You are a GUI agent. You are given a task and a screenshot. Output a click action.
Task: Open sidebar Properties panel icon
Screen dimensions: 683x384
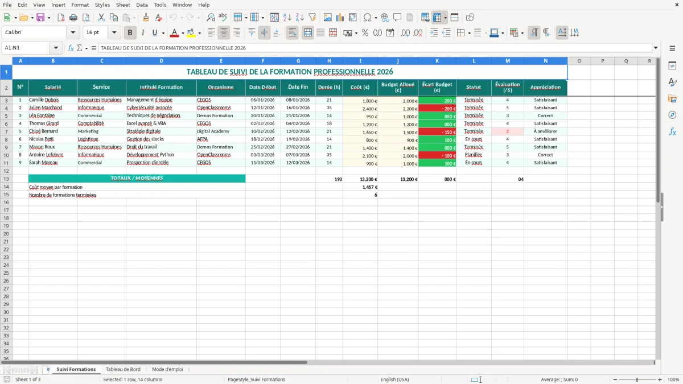(x=672, y=66)
